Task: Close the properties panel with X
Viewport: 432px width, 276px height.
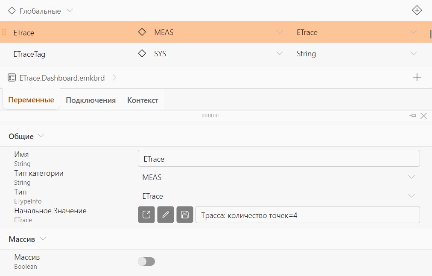Action: [424, 116]
